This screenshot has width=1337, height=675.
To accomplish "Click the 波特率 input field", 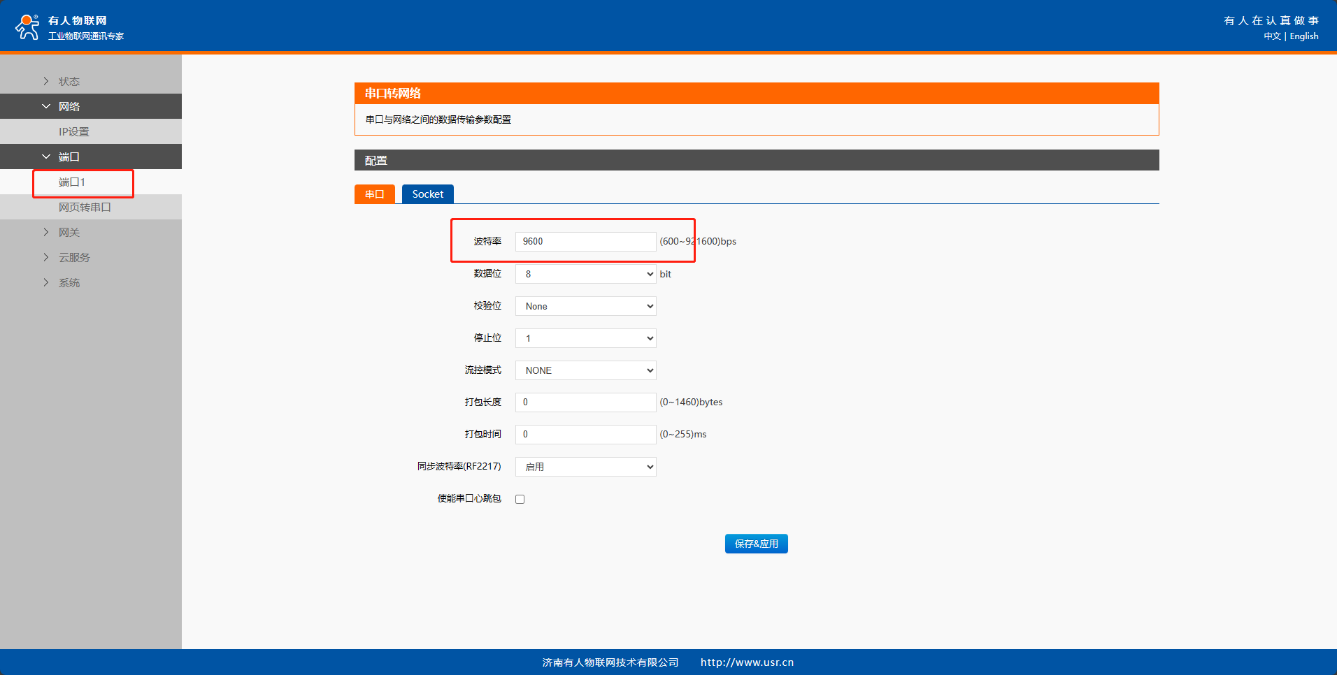I will [585, 241].
